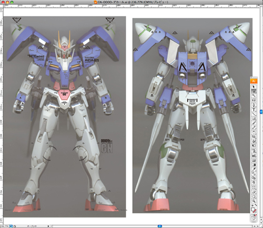263x228 pixels.
Task: Select the Live Paint Selection tool
Action: [254, 183]
